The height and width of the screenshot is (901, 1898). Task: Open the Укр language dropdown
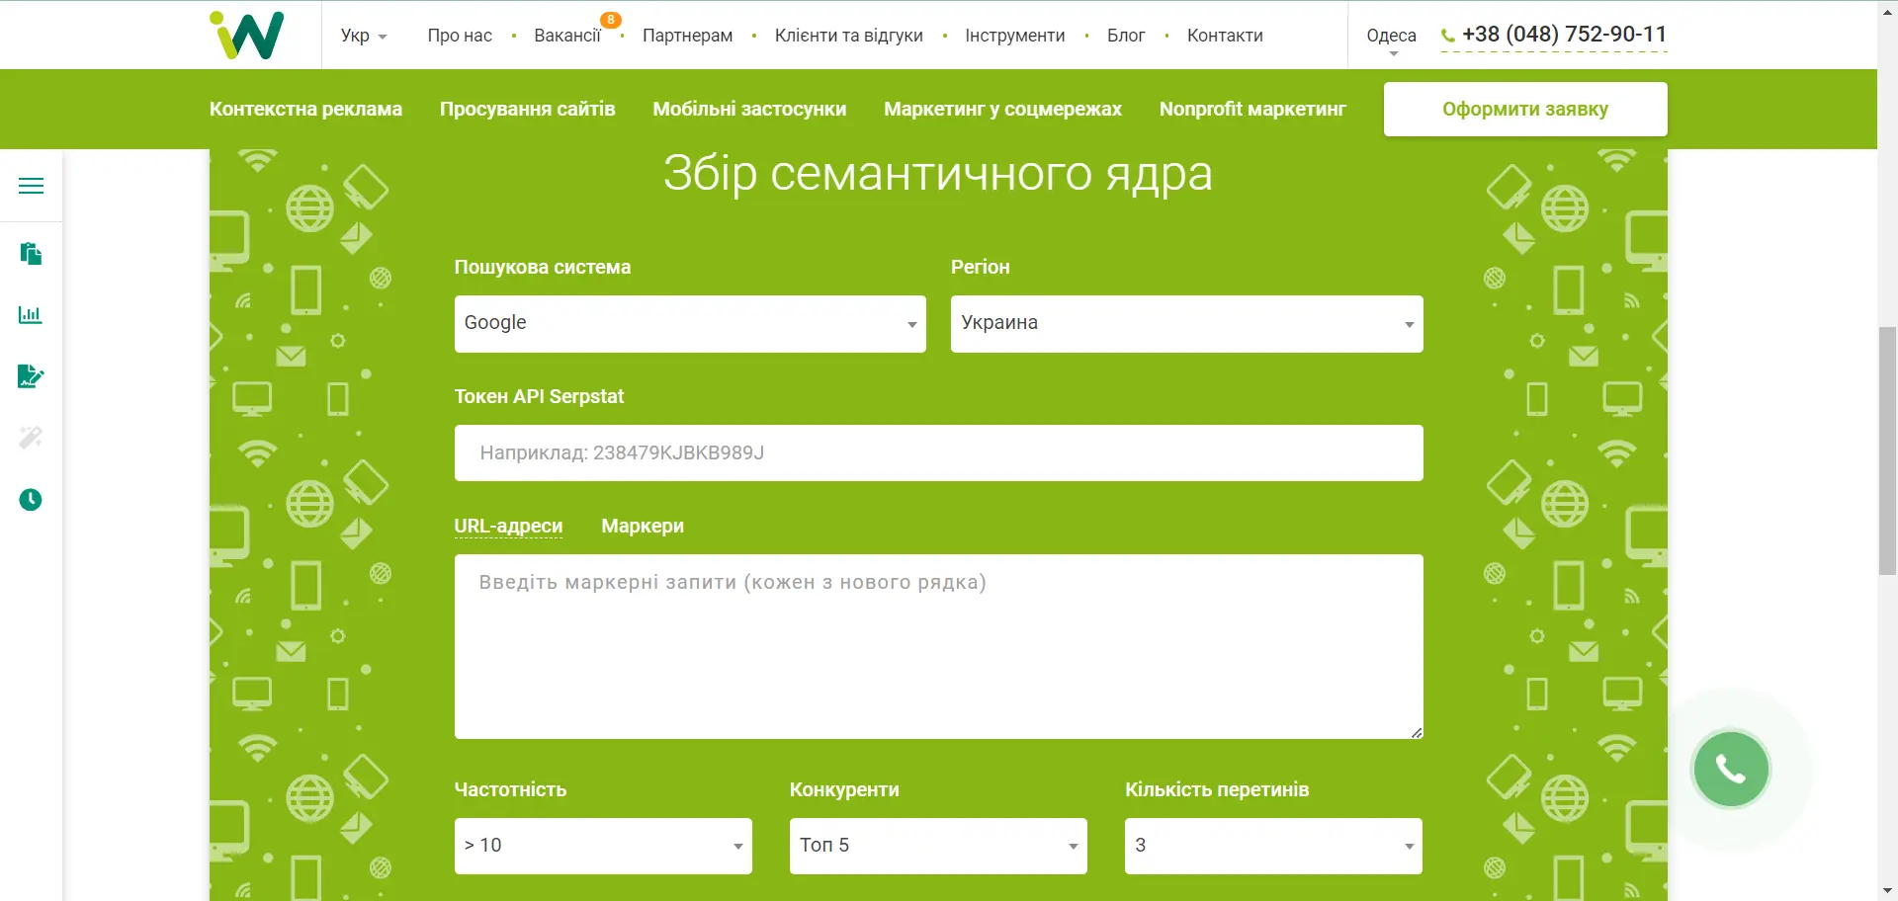364,36
